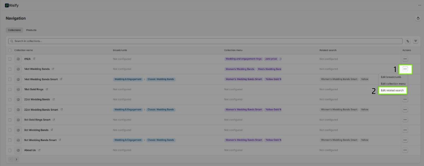424x166 pixels.
Task: Click the next page arrow in pagination
Action: click(x=16, y=160)
